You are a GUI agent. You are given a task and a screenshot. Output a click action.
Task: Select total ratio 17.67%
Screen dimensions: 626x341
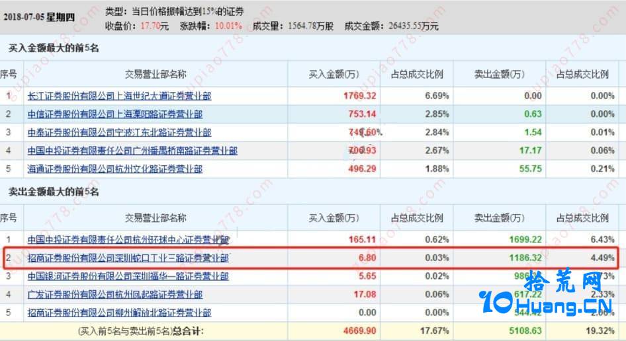[x=434, y=331]
